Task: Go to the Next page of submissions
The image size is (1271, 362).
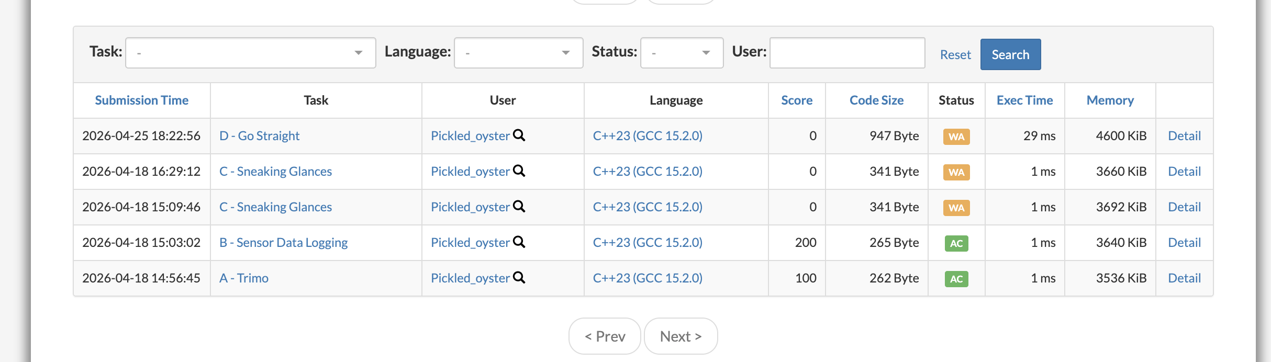Action: 681,336
